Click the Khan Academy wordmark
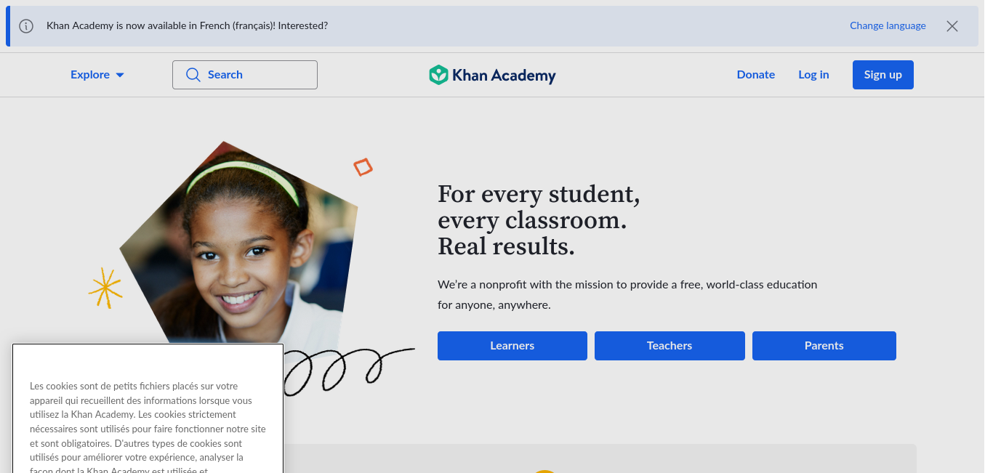Screen dimensions: 993x473 (x=504, y=76)
